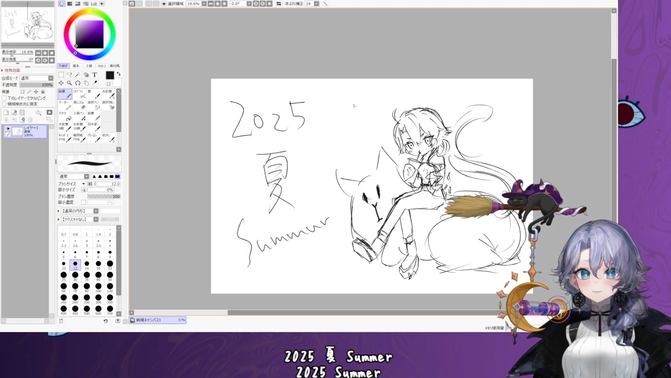
Task: Zoom out with navigator minus button
Action: pyautogui.click(x=38, y=53)
